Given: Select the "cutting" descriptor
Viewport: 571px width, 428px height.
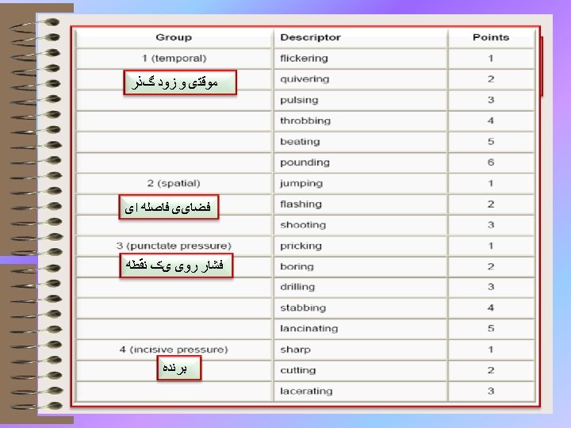Looking at the screenshot, I should (x=298, y=370).
